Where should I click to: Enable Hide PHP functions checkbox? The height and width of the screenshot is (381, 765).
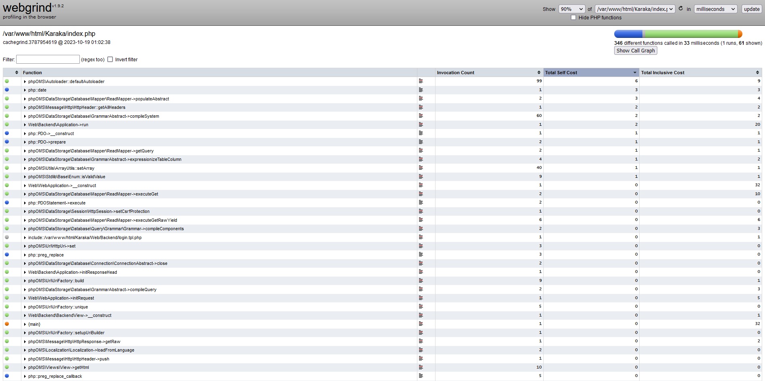tap(573, 17)
